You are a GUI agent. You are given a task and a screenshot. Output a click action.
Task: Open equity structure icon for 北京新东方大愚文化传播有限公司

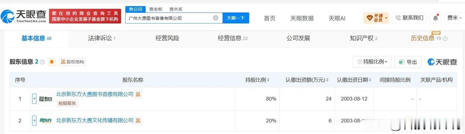(x=138, y=120)
